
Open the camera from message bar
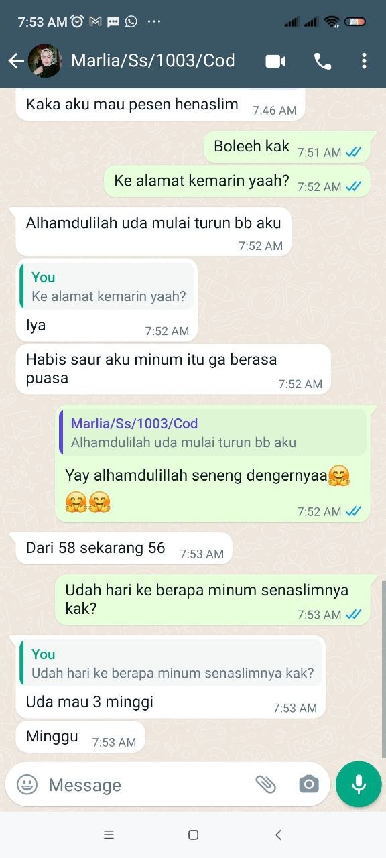click(x=309, y=784)
